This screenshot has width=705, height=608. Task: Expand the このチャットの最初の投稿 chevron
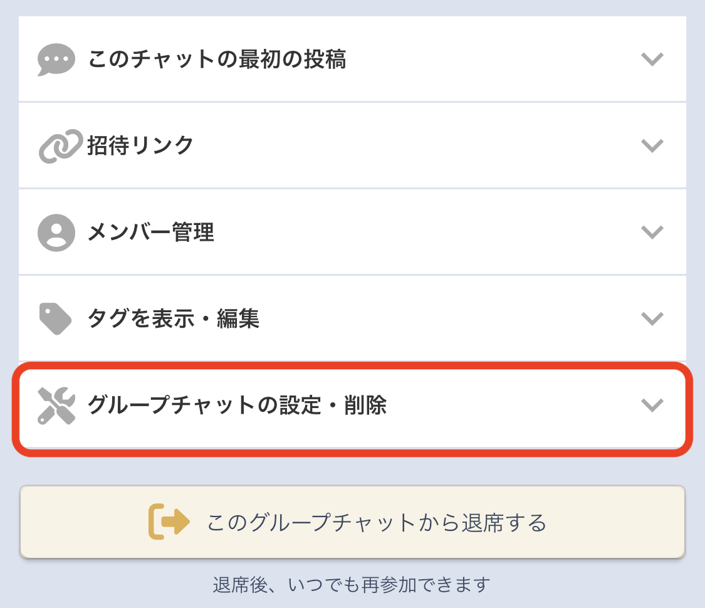[x=652, y=60]
